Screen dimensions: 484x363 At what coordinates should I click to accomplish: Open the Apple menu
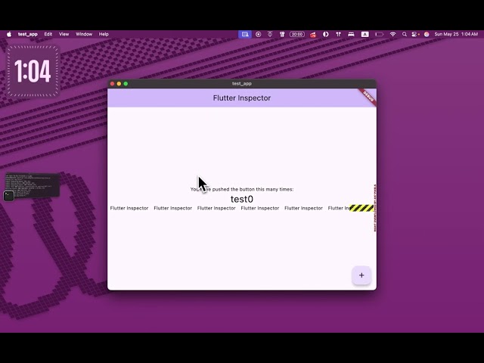tap(9, 34)
